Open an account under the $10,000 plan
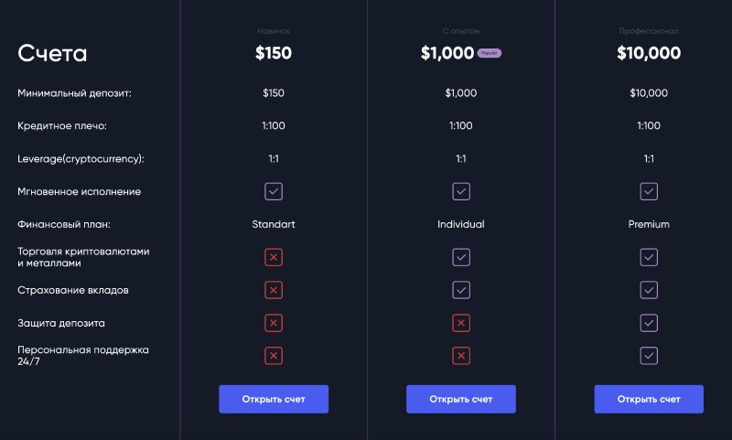 [x=649, y=399]
